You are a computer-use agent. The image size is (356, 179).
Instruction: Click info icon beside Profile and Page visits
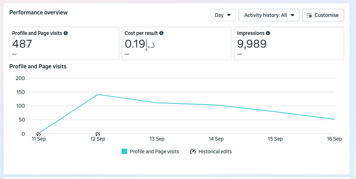(x=66, y=33)
